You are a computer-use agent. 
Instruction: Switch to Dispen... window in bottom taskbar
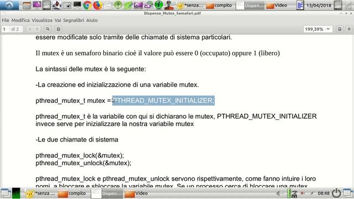click(x=107, y=193)
